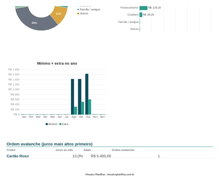Click the 'Mínimo × extra no ano' chart title
The height and width of the screenshot is (182, 219).
57,63
